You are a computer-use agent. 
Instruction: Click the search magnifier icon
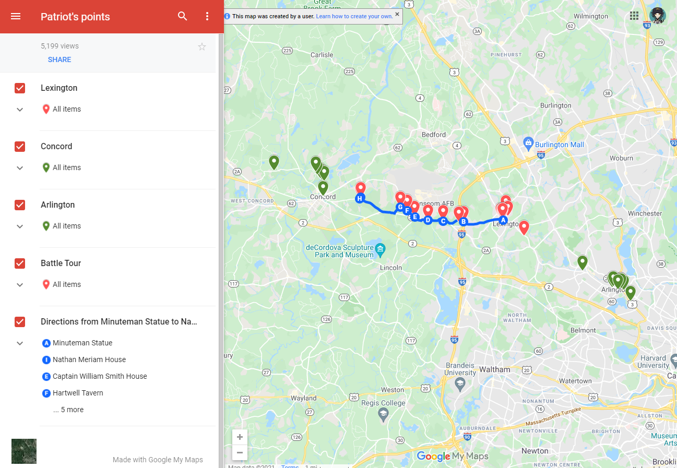[183, 16]
